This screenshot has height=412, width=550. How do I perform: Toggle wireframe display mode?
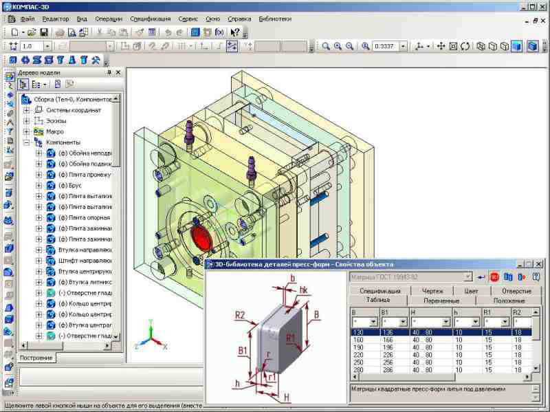[482, 47]
